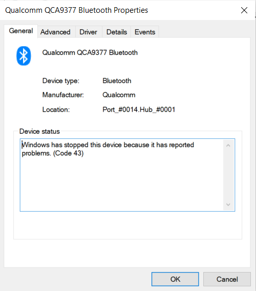Click the 'Device type:' label
Image resolution: width=256 pixels, height=291 pixels.
(x=61, y=81)
